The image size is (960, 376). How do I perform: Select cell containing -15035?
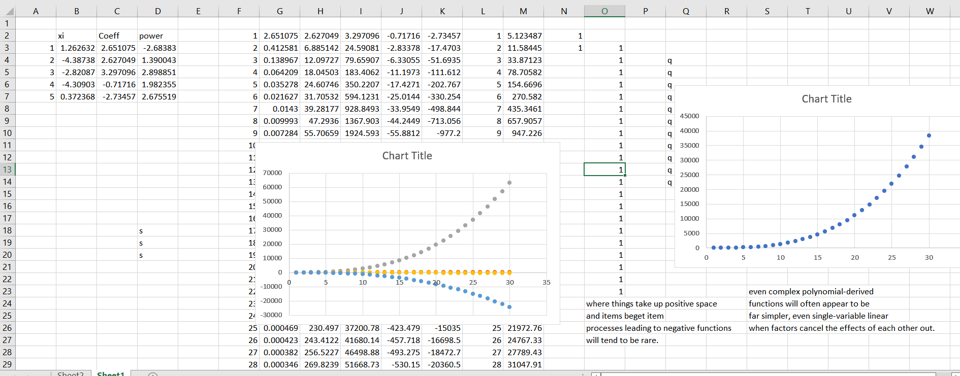click(x=442, y=328)
